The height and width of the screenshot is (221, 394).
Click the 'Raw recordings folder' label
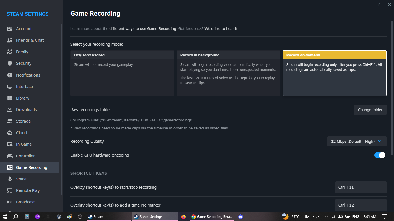pos(91,110)
